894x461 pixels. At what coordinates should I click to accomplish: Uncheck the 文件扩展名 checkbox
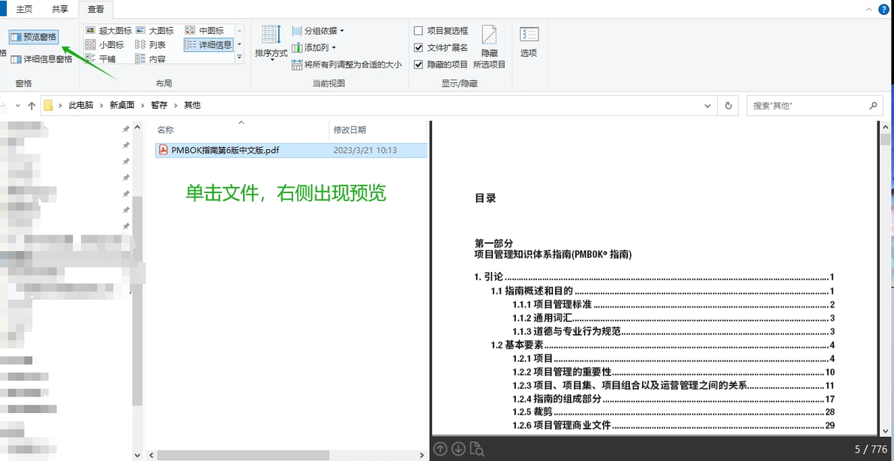[x=418, y=48]
